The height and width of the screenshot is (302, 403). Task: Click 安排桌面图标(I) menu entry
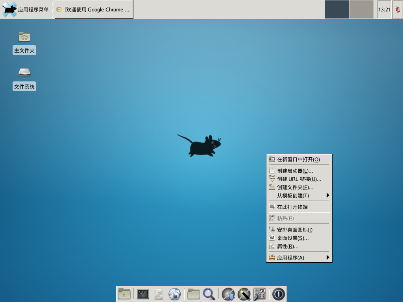299,230
